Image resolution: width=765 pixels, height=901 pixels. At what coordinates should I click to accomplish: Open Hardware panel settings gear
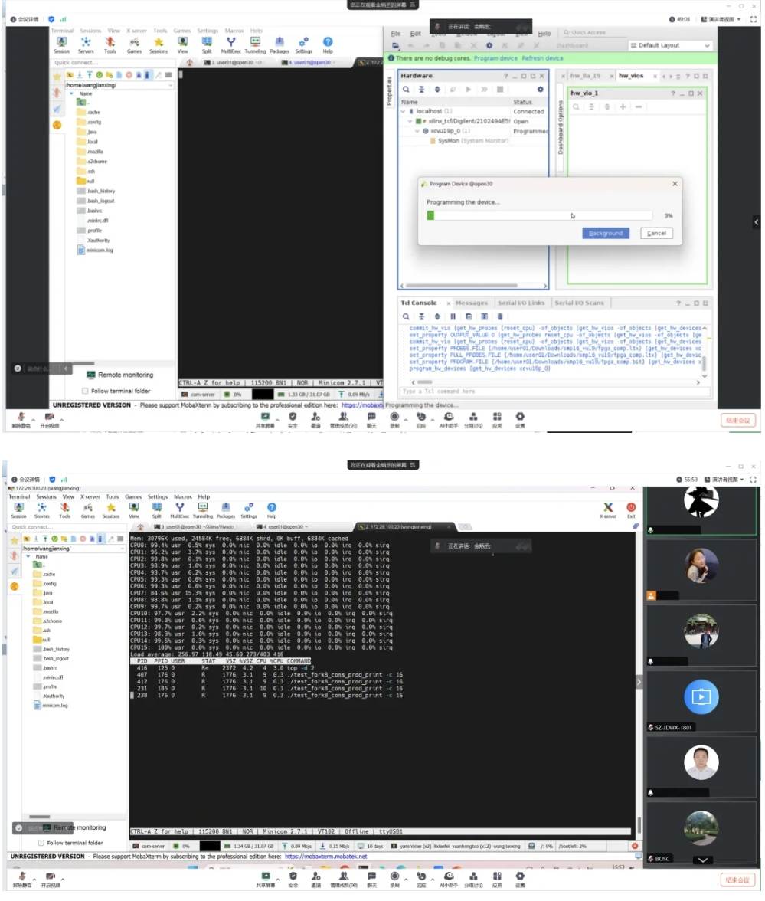pyautogui.click(x=540, y=90)
